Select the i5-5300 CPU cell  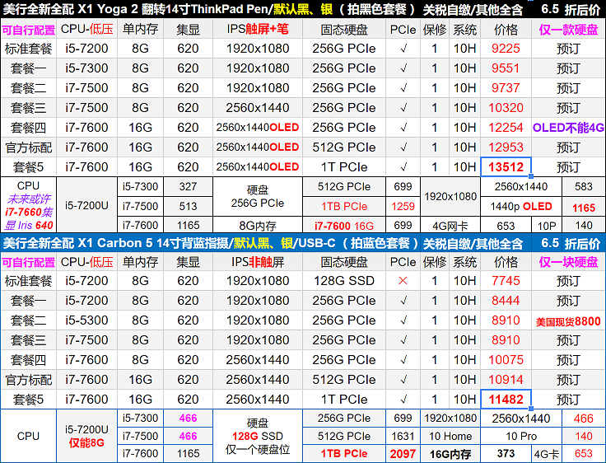(86, 320)
